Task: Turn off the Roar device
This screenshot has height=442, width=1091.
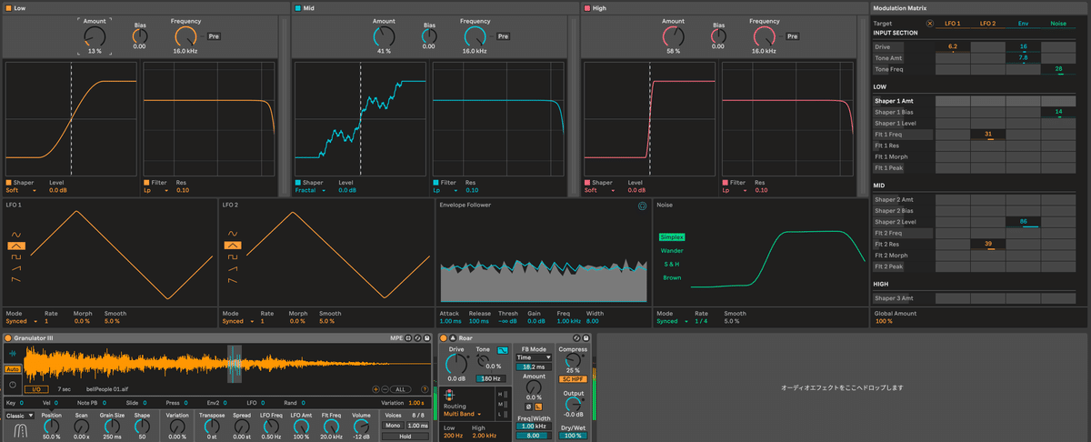Action: pyautogui.click(x=444, y=338)
